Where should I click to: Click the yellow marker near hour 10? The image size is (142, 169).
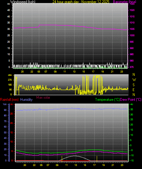point(62,159)
